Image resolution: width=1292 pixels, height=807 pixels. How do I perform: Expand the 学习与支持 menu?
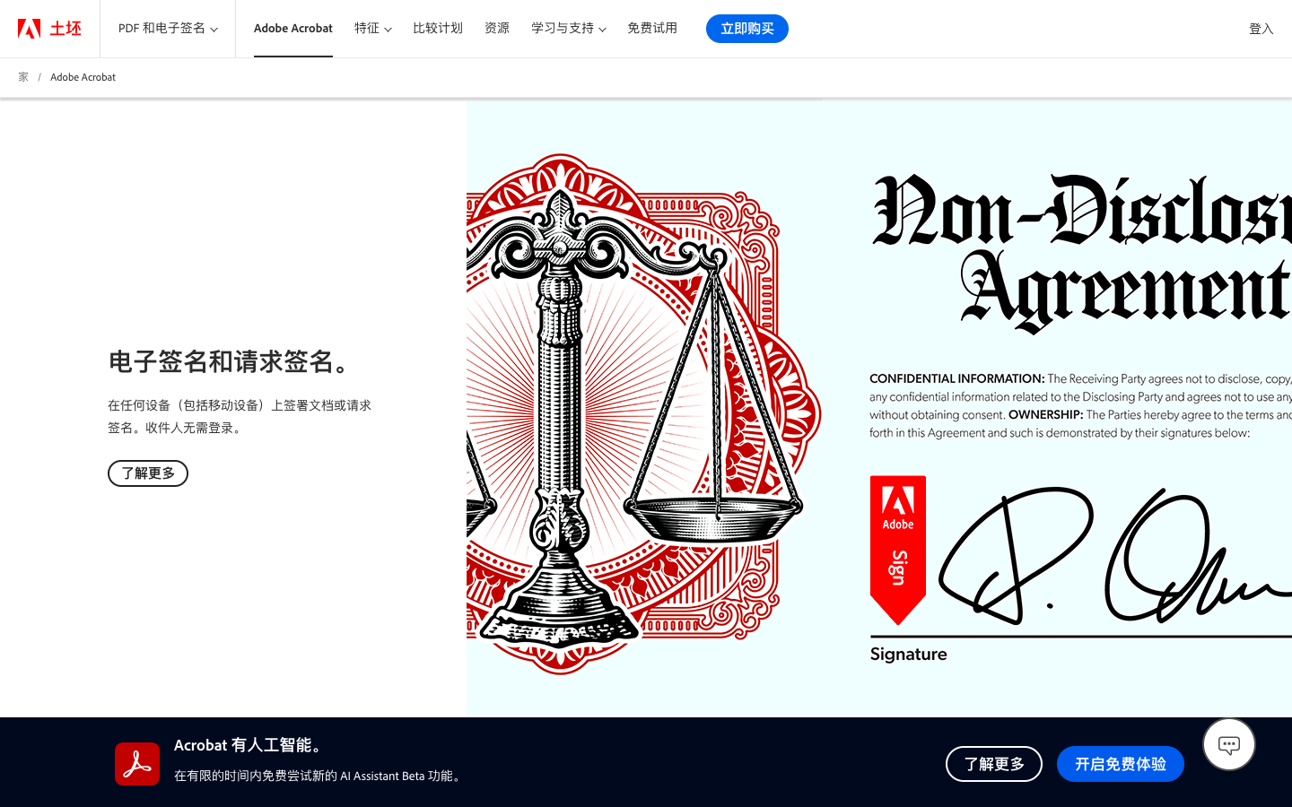(x=569, y=29)
